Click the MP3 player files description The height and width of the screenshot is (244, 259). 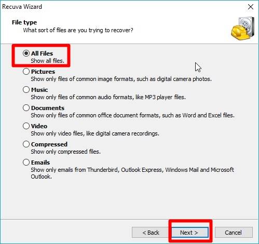tap(108, 97)
